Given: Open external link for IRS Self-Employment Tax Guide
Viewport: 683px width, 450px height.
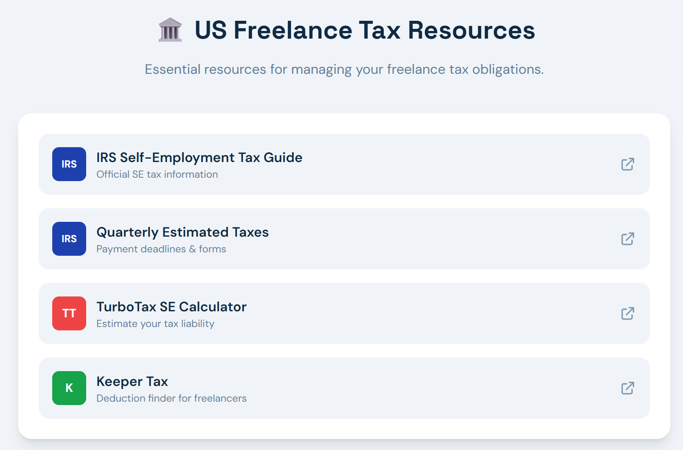Looking at the screenshot, I should click(627, 164).
